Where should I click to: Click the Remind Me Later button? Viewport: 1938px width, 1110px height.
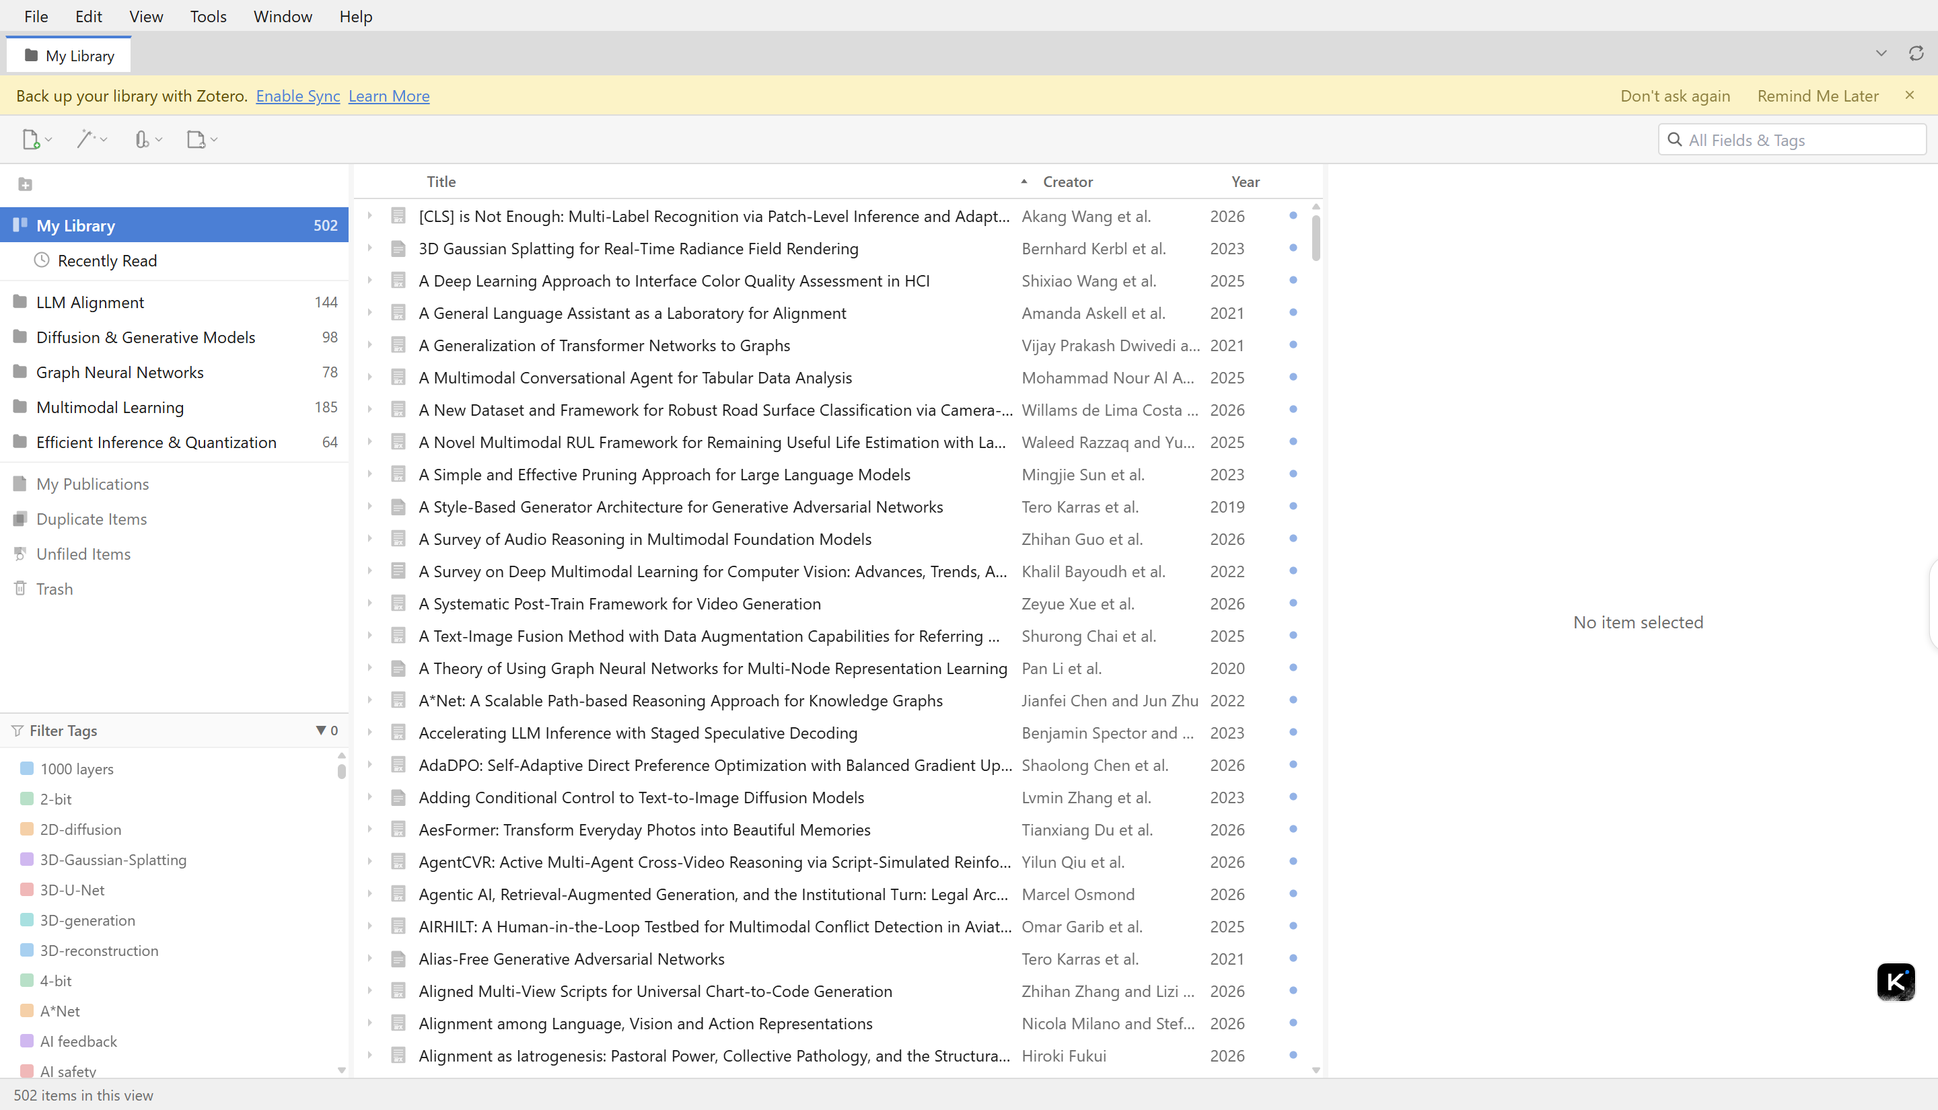tap(1818, 96)
